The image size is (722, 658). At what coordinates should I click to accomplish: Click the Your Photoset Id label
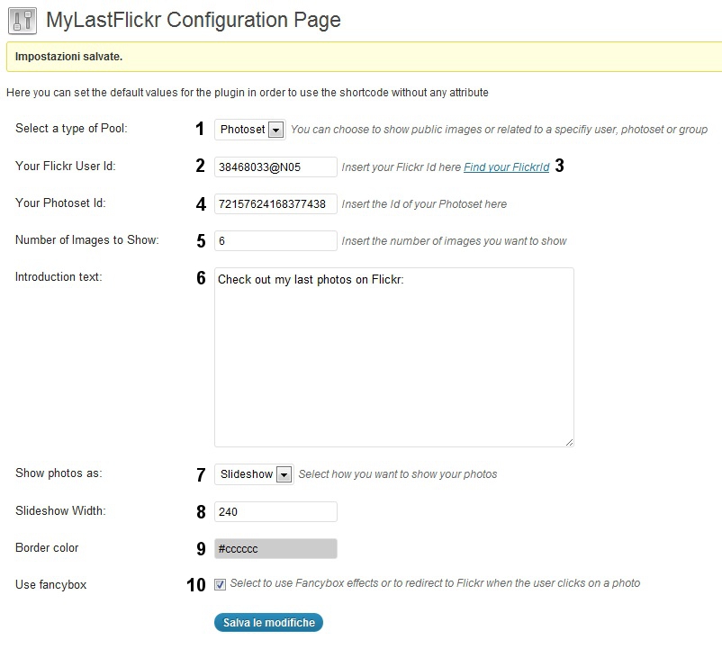click(60, 203)
